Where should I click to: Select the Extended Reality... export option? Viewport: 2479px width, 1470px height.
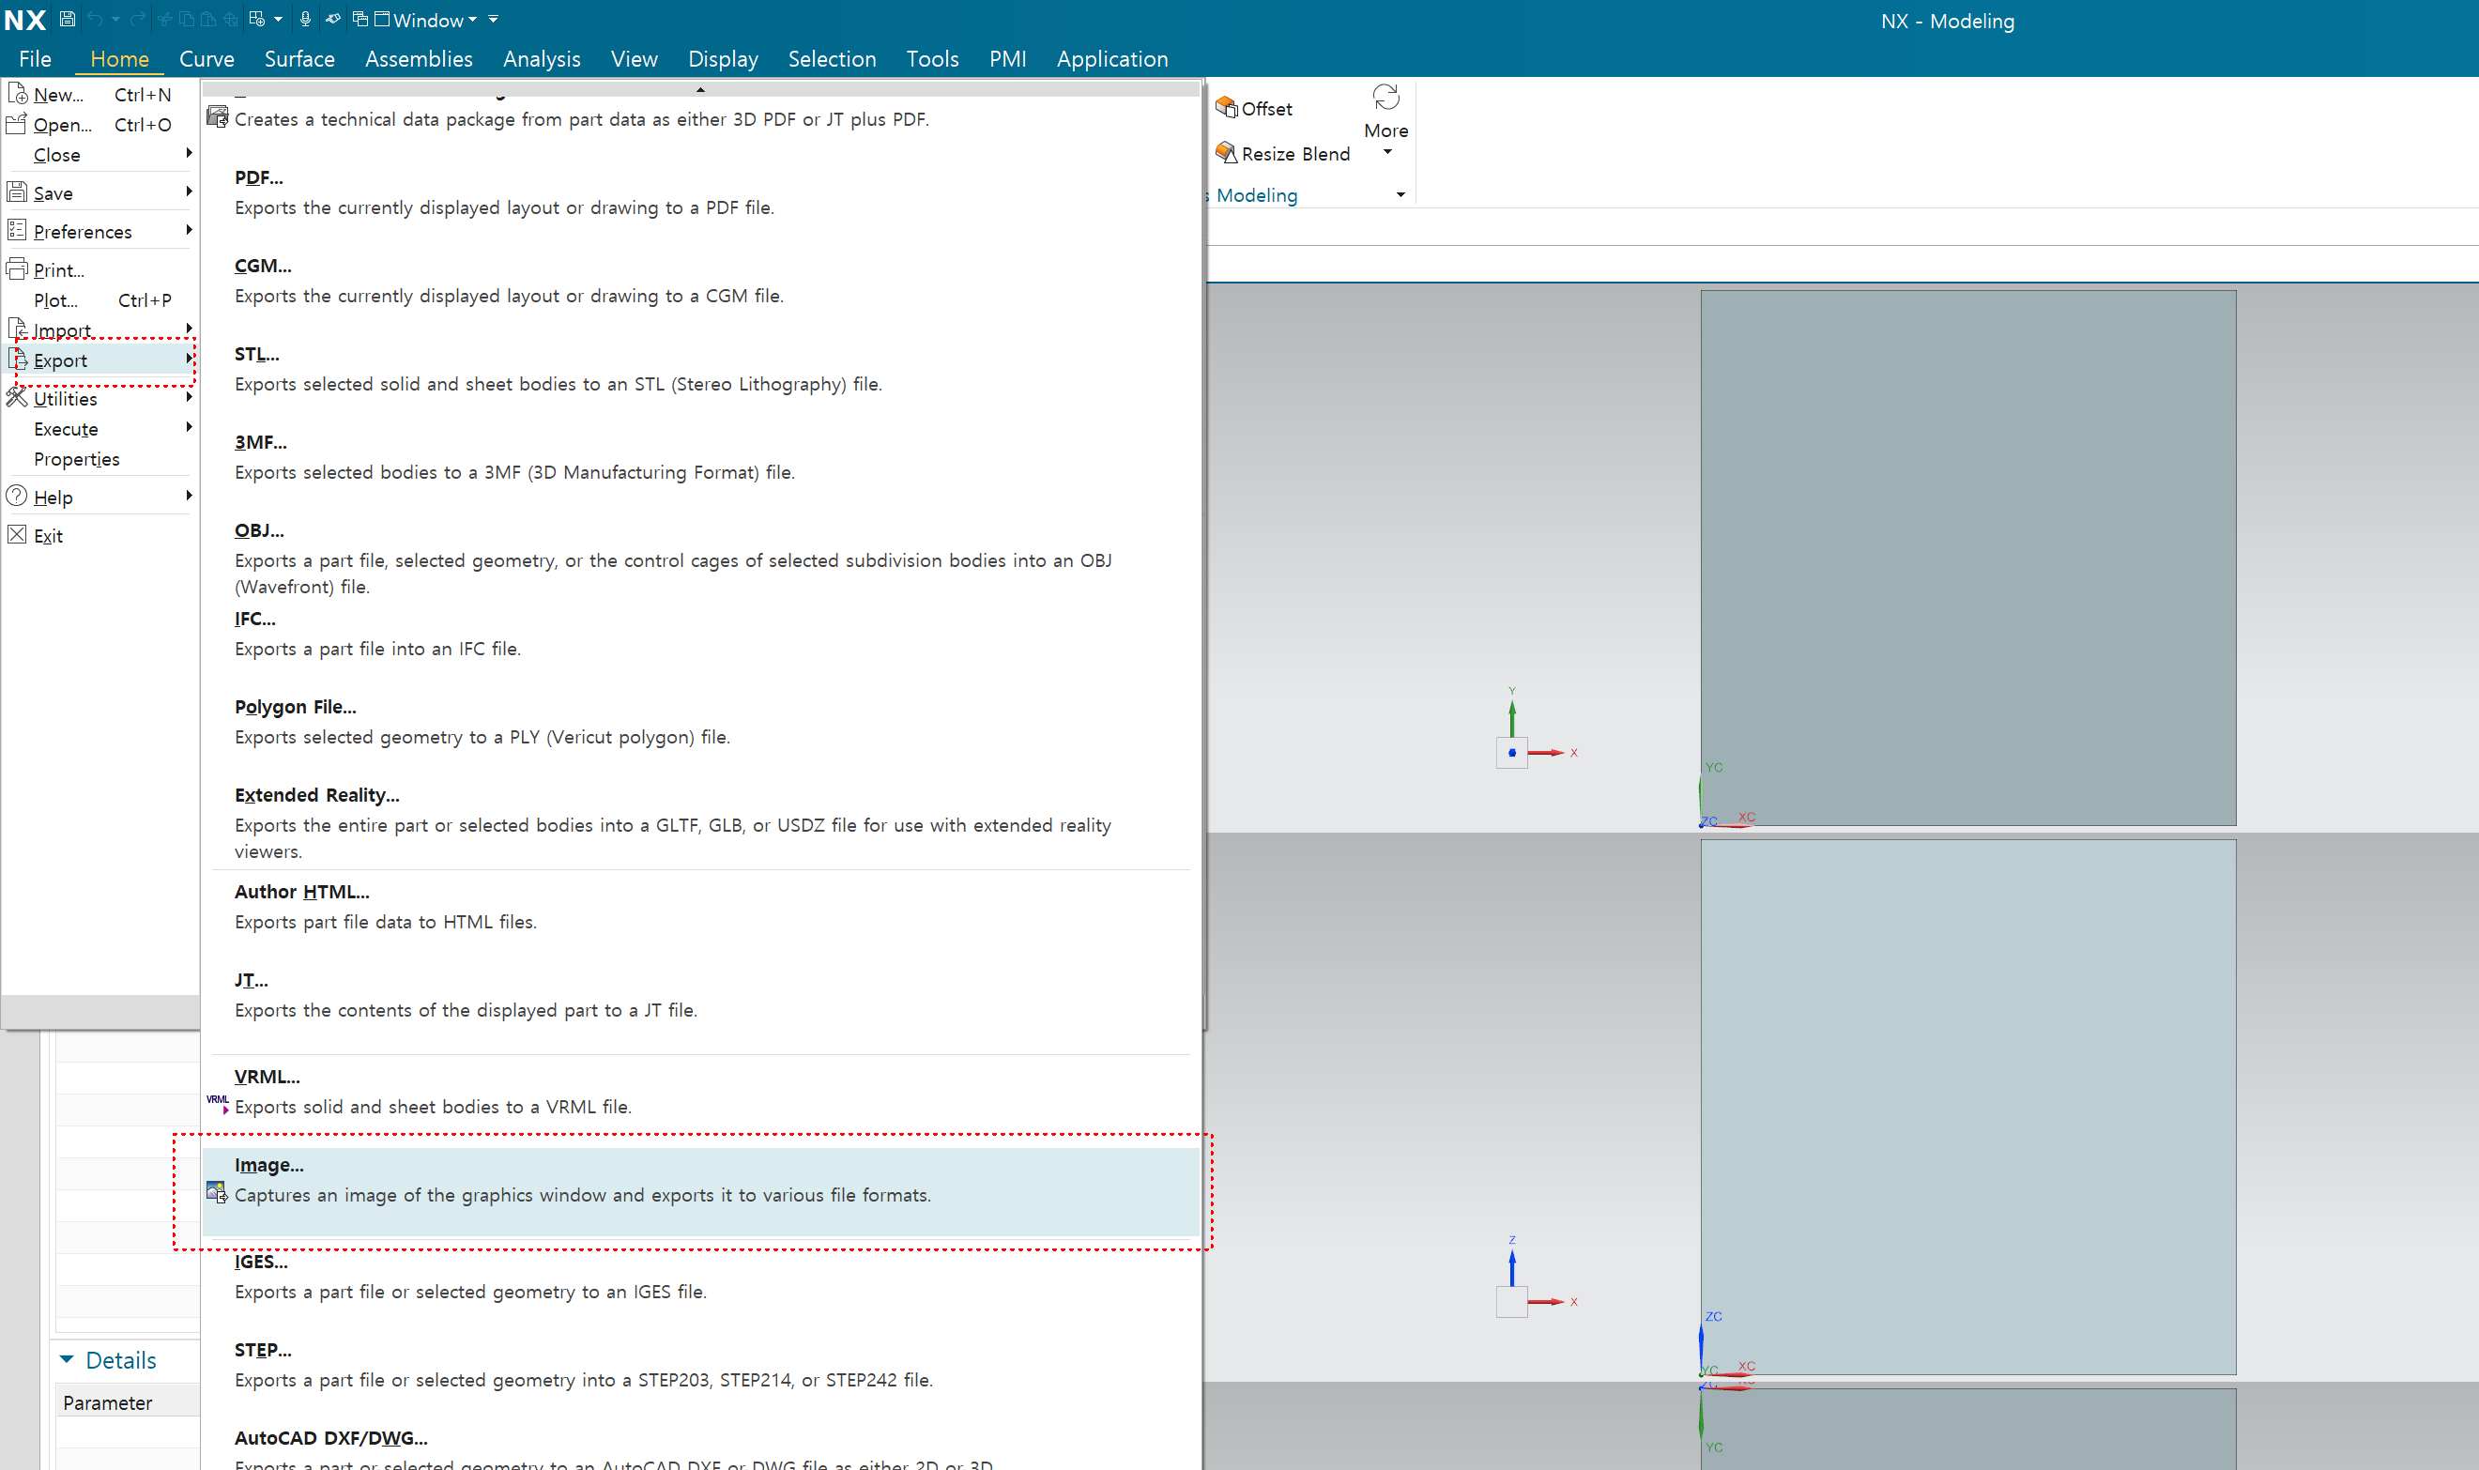pyautogui.click(x=701, y=822)
